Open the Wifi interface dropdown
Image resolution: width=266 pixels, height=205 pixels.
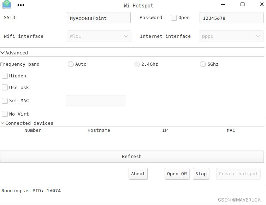pos(99,36)
